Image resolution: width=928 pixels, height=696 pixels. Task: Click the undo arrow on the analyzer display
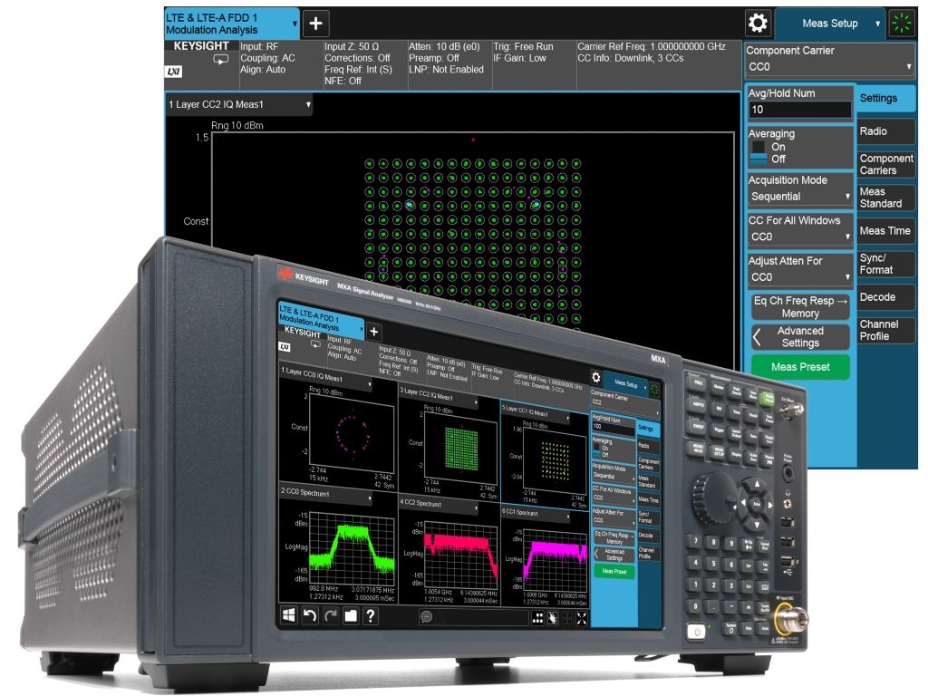[310, 615]
